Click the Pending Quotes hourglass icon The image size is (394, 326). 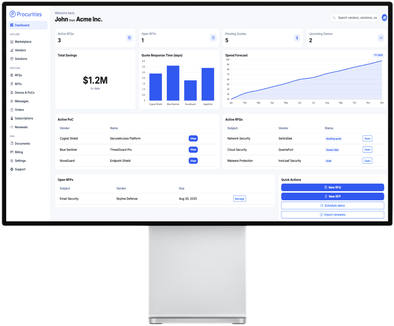tap(297, 38)
